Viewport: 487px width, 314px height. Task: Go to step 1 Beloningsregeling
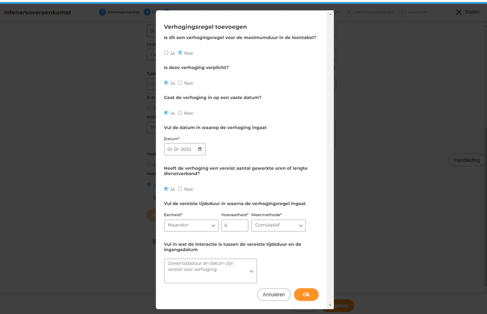[119, 12]
